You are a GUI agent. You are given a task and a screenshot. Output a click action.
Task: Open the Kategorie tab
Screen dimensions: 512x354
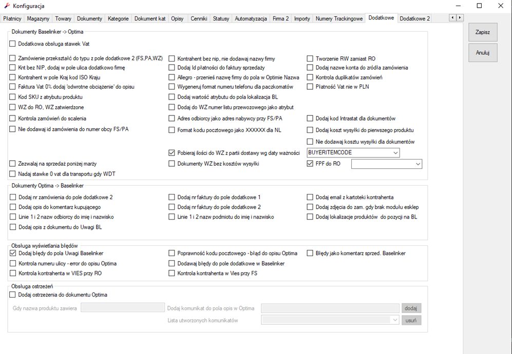(x=118, y=18)
